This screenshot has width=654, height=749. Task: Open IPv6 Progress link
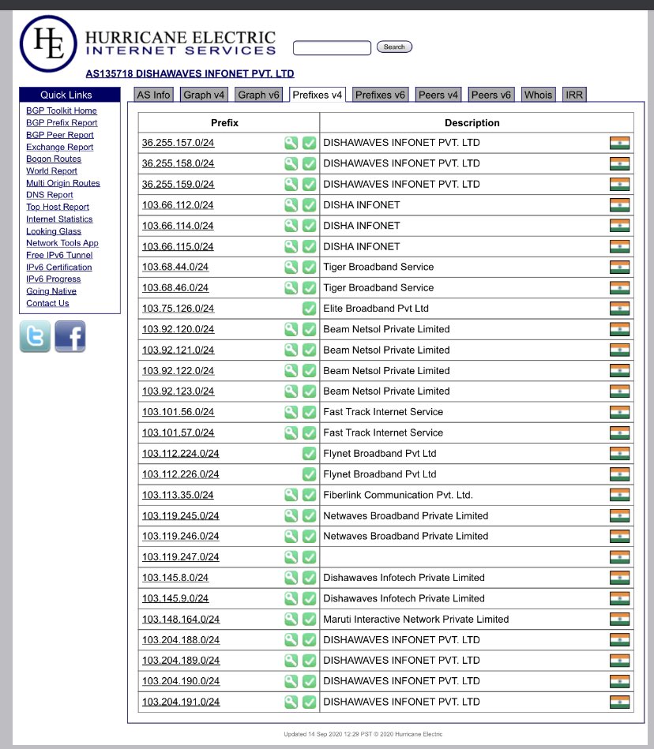[54, 279]
